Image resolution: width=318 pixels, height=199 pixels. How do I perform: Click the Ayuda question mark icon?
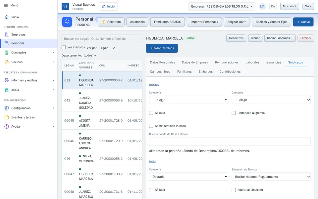(7, 126)
